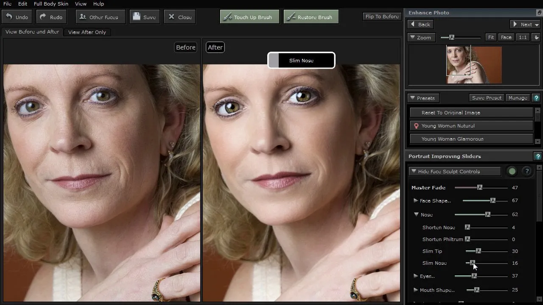Select the Restore Brush tool

coord(311,17)
